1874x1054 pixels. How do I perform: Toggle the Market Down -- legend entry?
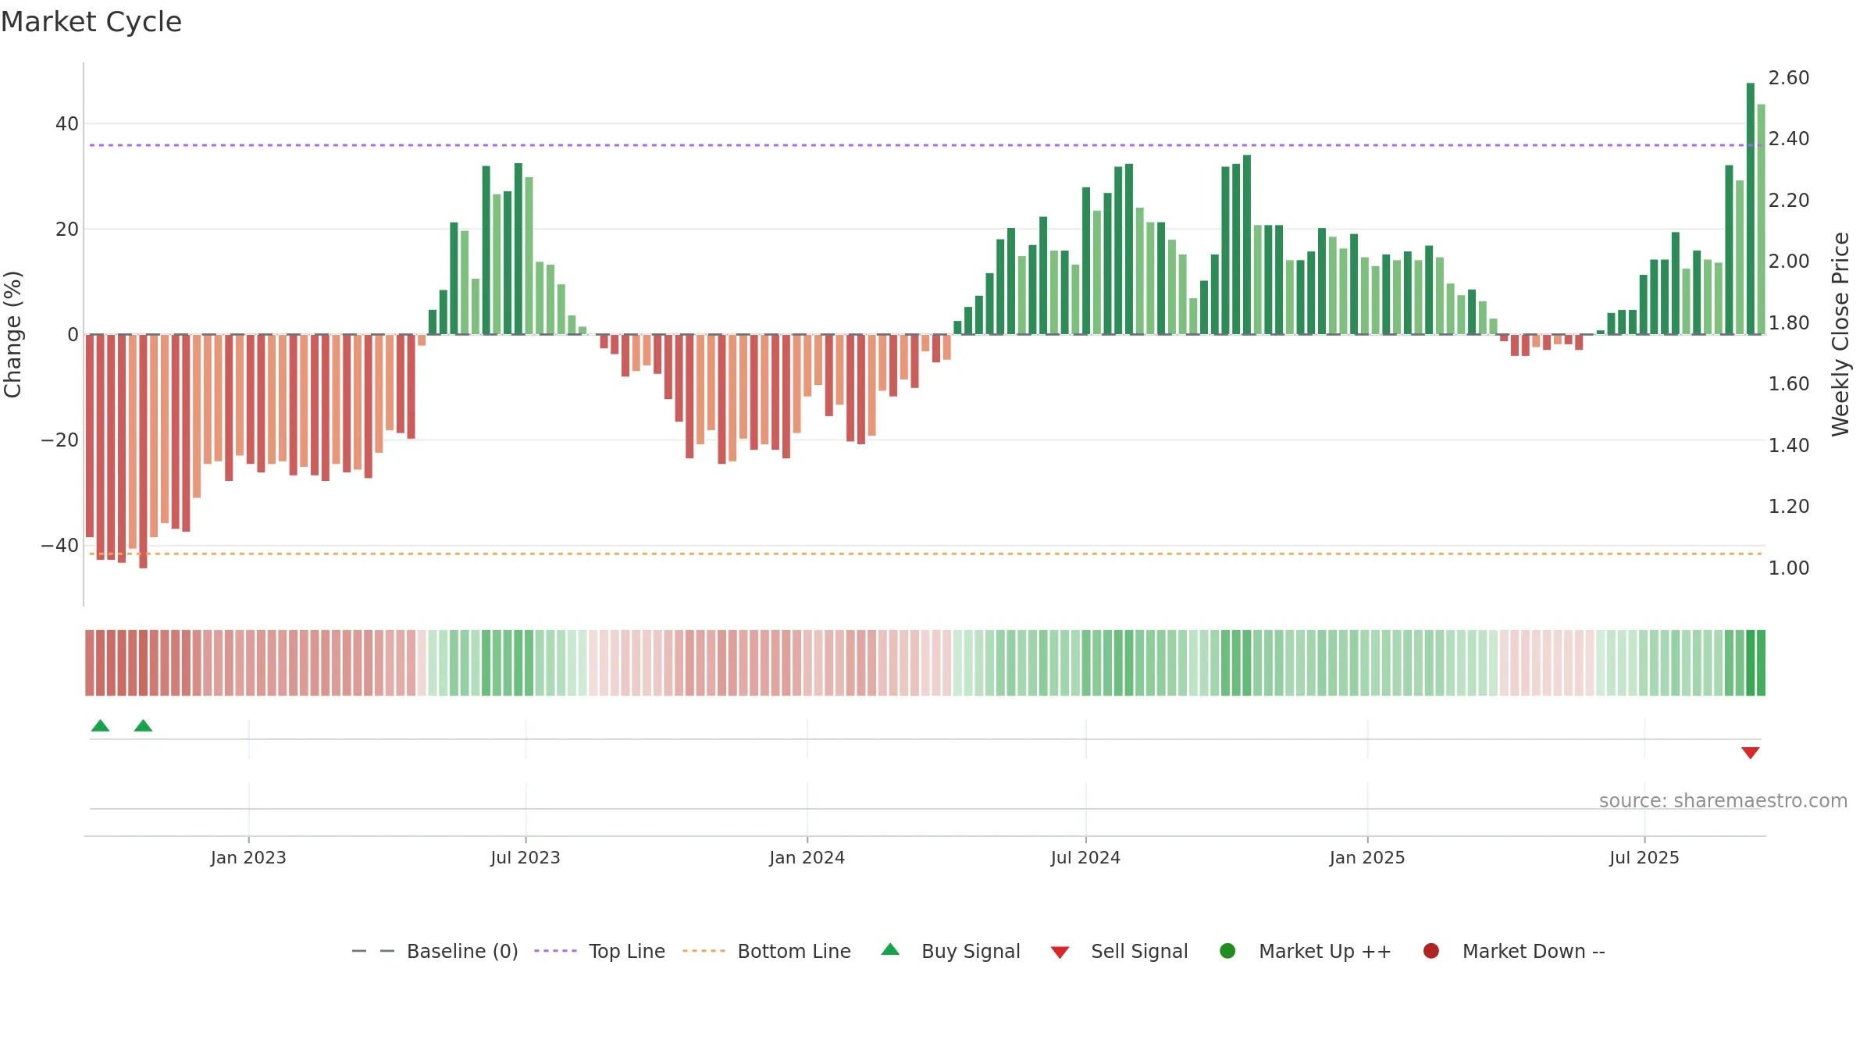(1514, 951)
